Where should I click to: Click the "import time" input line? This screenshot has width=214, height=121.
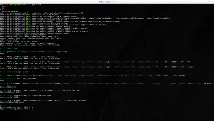pyautogui.click(x=8, y=48)
